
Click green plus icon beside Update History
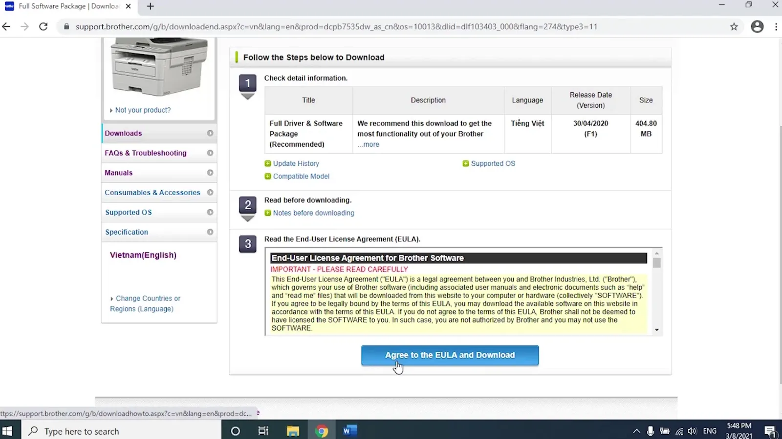coord(268,163)
